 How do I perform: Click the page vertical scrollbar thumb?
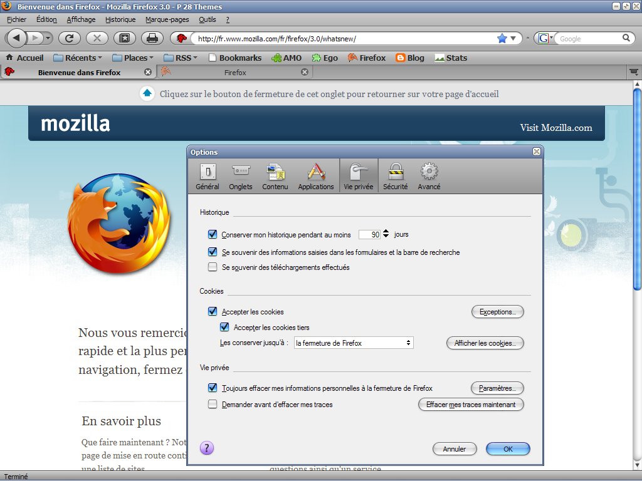(637, 189)
